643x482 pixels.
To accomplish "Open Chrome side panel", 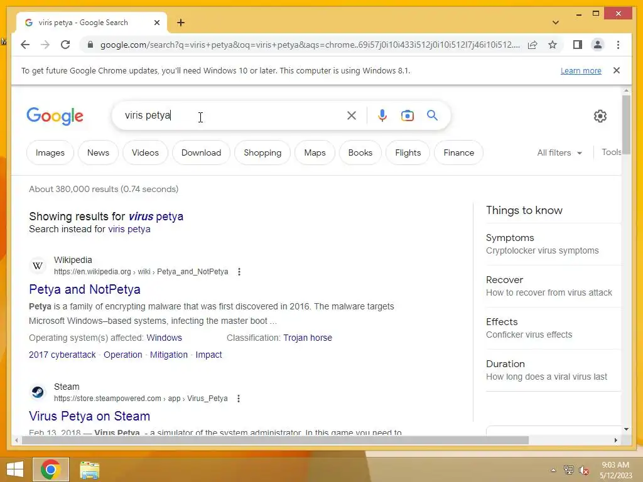I will (x=578, y=45).
